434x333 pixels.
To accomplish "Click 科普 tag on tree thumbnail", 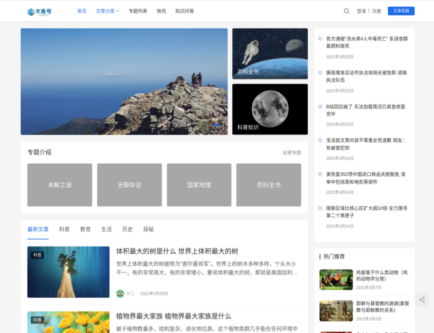I will coord(37,255).
